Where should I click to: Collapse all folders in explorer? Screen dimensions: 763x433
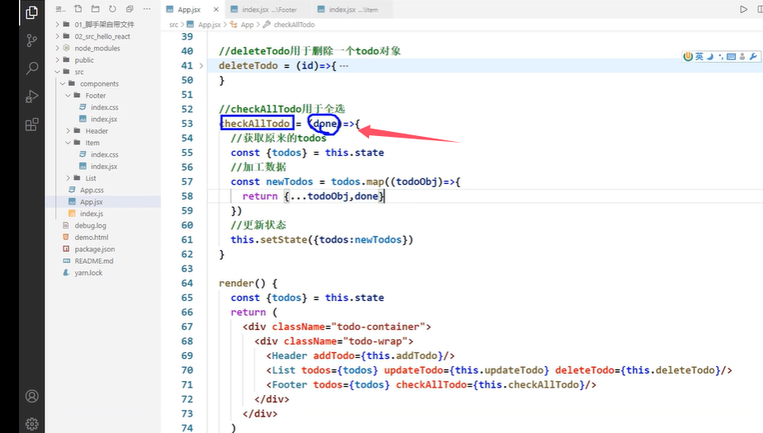[x=130, y=9]
